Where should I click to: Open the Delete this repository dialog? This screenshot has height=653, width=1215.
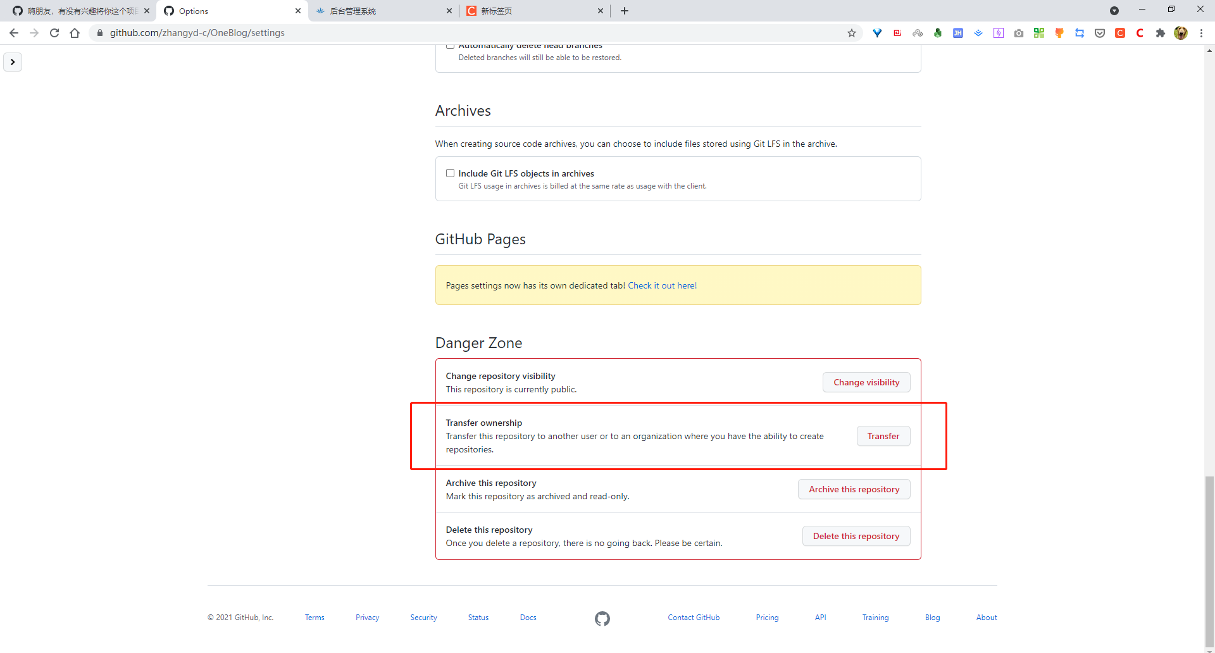(x=856, y=535)
